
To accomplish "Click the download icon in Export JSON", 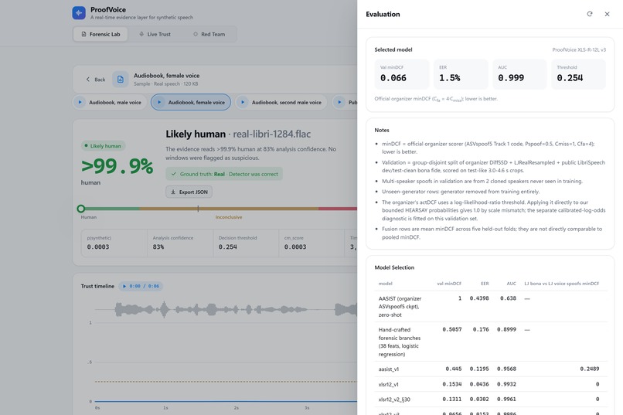I will (x=173, y=192).
